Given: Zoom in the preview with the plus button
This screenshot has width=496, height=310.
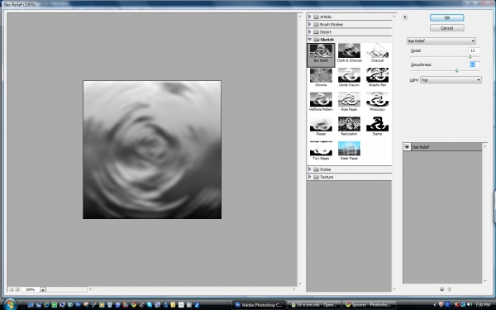Looking at the screenshot, I should pyautogui.click(x=17, y=289).
